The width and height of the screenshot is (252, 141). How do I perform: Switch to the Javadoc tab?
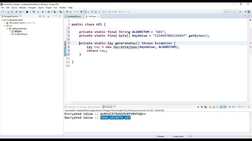tap(82, 107)
